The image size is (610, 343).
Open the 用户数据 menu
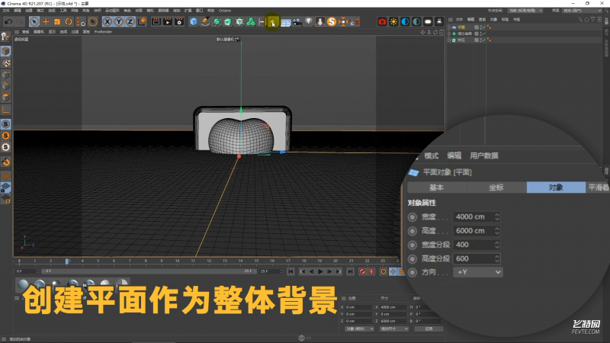pyautogui.click(x=484, y=155)
